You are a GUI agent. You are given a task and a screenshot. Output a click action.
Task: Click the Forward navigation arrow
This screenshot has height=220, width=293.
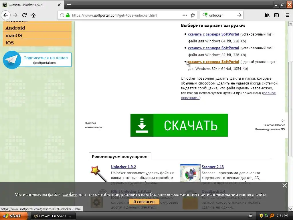tap(15, 15)
